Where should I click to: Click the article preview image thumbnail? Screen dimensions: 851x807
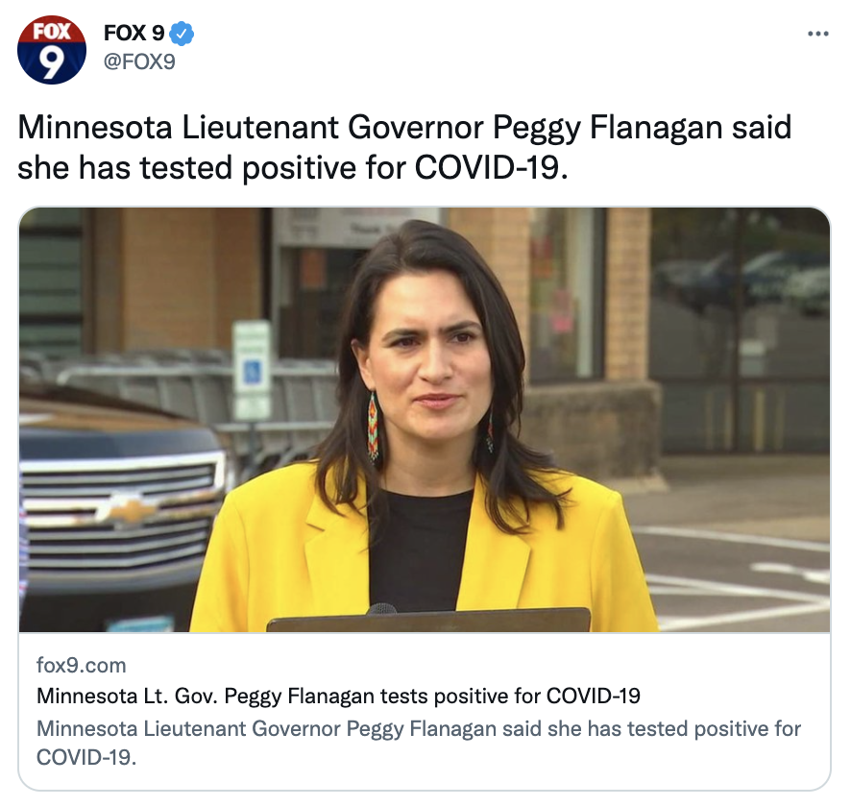(425, 420)
